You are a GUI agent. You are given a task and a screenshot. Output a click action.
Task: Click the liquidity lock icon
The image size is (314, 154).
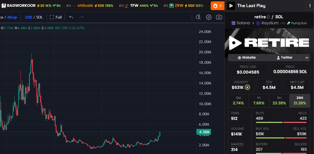point(247,87)
